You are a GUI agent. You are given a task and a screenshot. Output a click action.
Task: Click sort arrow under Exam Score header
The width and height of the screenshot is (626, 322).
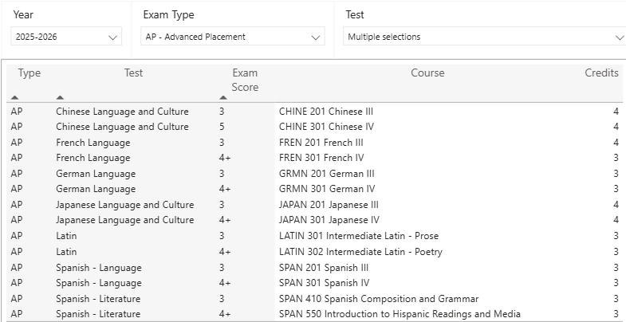[223, 97]
